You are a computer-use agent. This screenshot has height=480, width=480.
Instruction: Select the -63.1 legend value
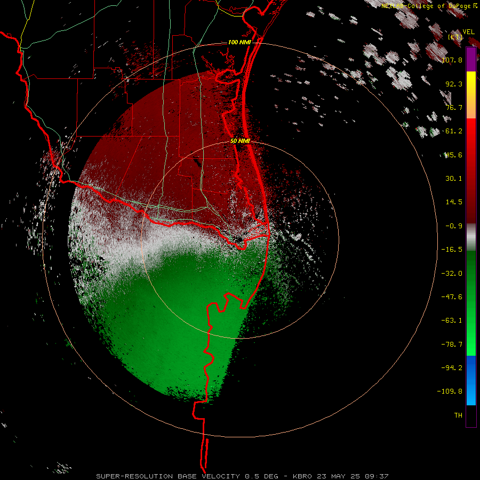tap(452, 321)
